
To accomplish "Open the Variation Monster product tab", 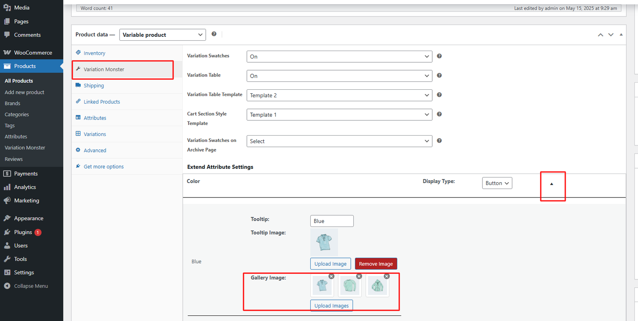I will click(104, 69).
